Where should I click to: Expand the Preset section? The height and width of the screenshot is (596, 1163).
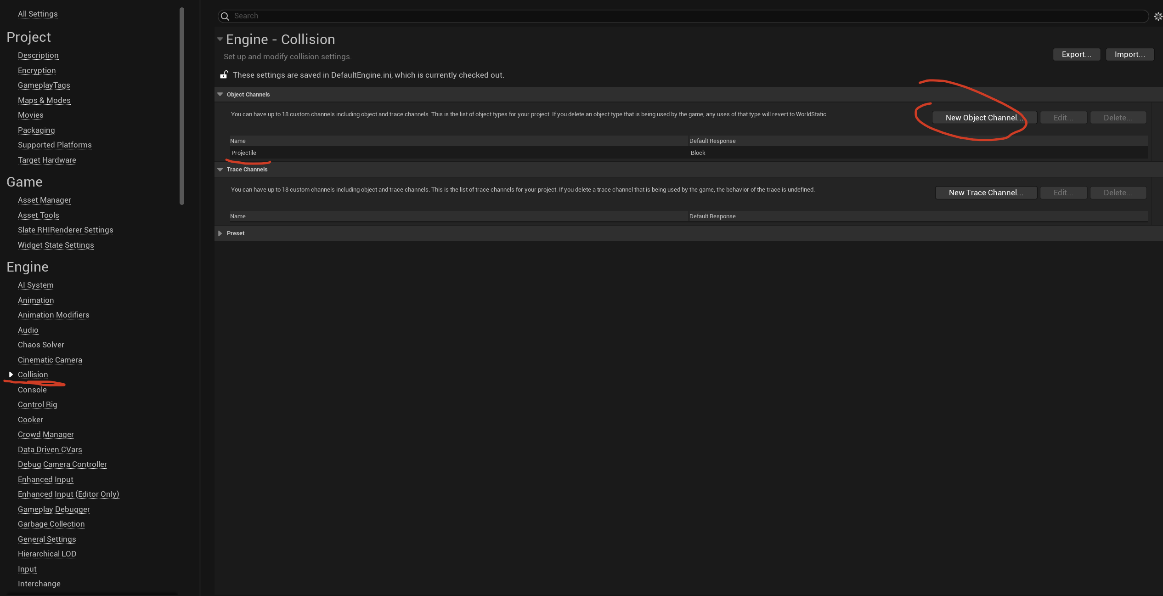[x=220, y=233]
